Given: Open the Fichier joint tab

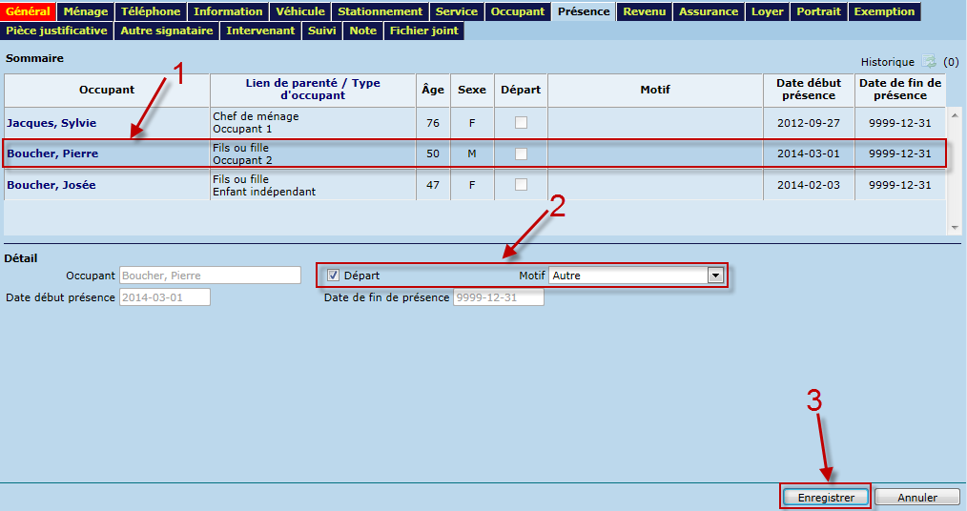Looking at the screenshot, I should 424,31.
